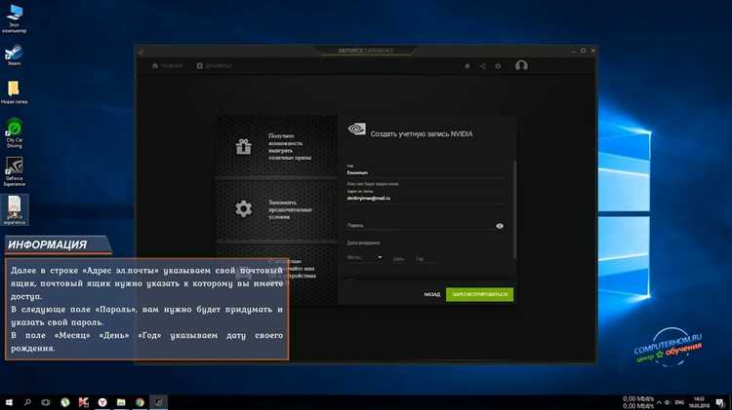
Task: Click the ENG language indicator
Action: 679,402
